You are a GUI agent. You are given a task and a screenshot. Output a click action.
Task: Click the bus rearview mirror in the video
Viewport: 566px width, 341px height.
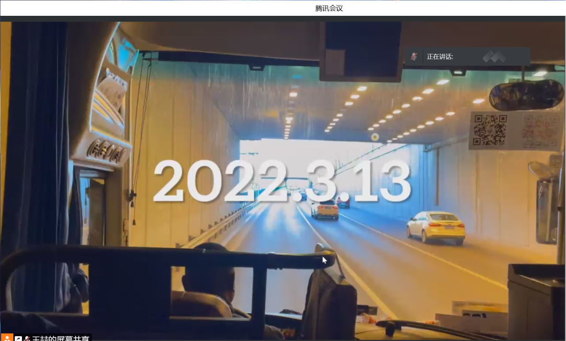(527, 95)
